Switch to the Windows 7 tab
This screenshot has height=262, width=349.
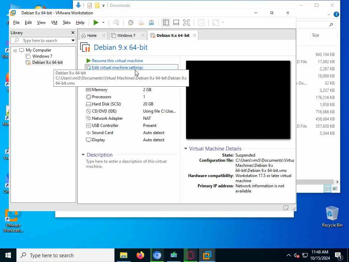pos(126,35)
